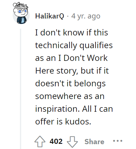Upvote HalikarQ's comment
The image size is (136, 149).
(40, 141)
